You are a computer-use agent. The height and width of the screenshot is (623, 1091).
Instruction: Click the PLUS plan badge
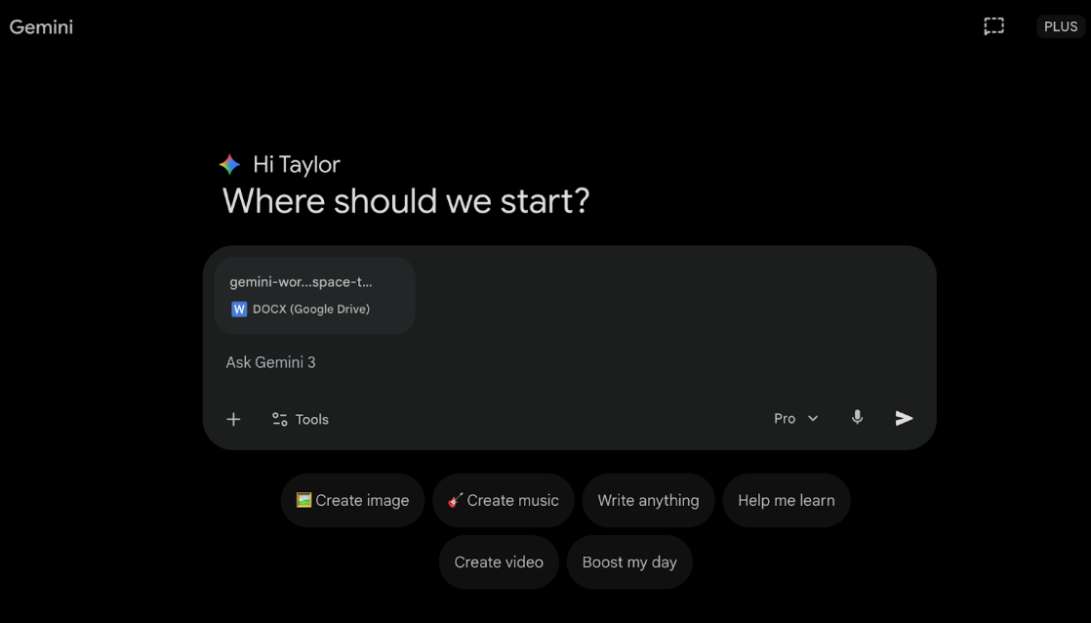pyautogui.click(x=1061, y=26)
